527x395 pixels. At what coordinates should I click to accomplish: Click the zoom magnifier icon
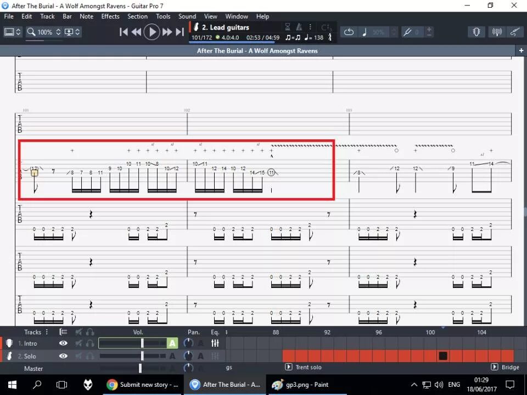tap(31, 32)
